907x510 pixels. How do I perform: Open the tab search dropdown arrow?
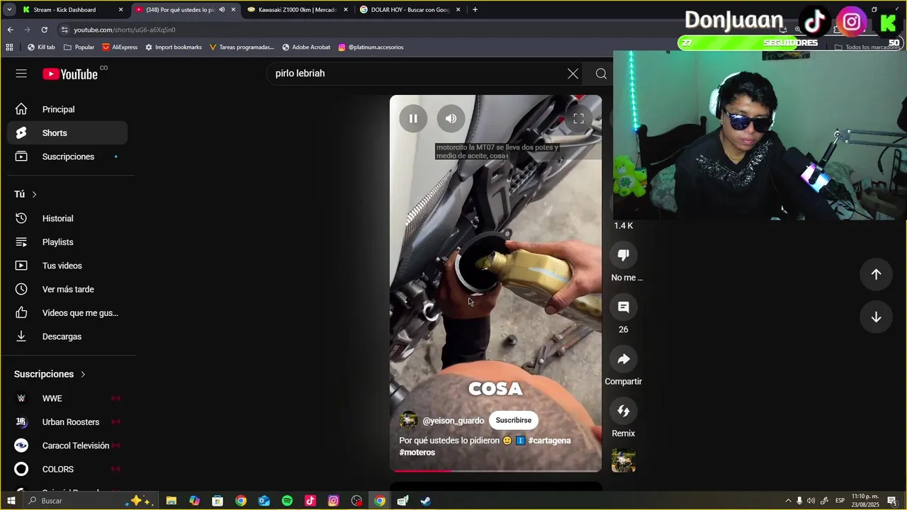coord(9,10)
